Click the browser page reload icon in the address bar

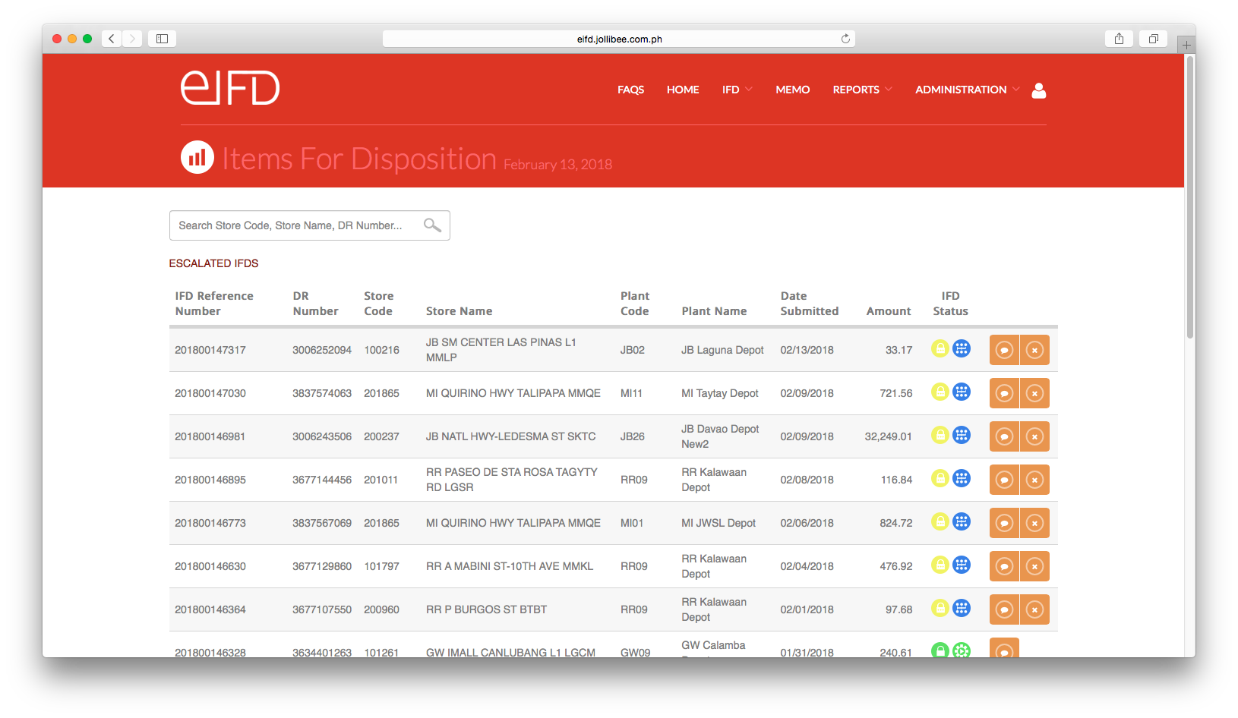pos(845,38)
